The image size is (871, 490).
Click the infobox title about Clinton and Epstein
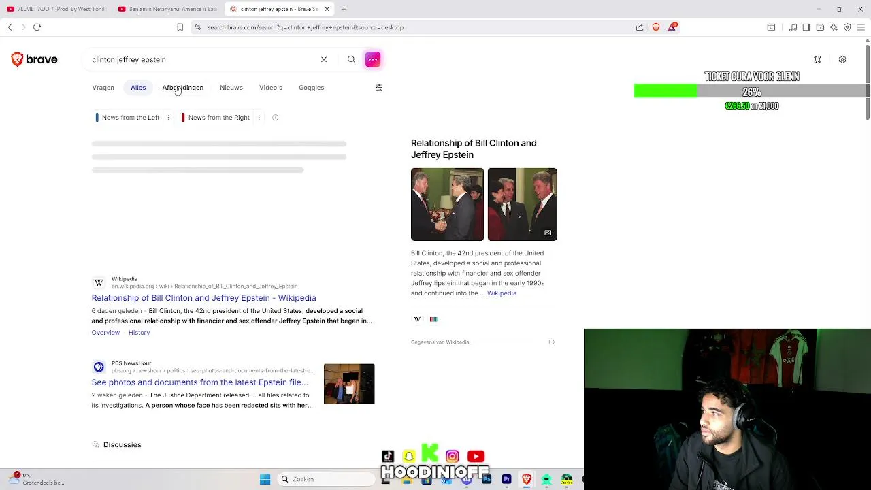click(x=474, y=148)
